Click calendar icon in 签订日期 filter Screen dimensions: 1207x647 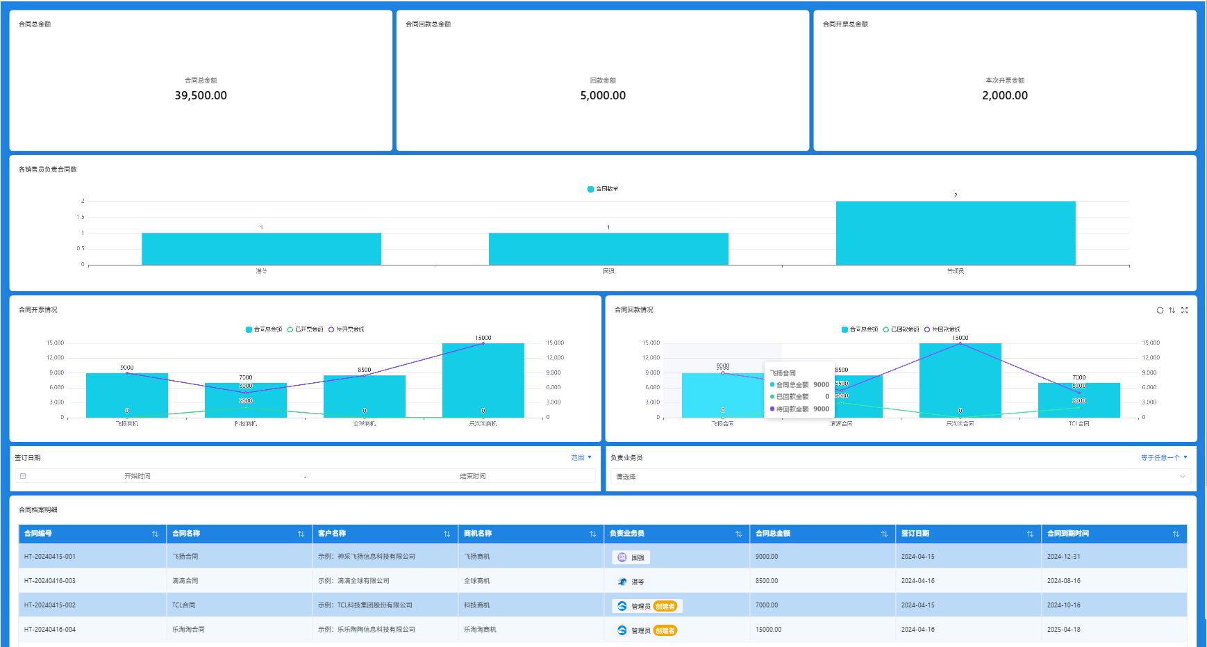coord(23,476)
